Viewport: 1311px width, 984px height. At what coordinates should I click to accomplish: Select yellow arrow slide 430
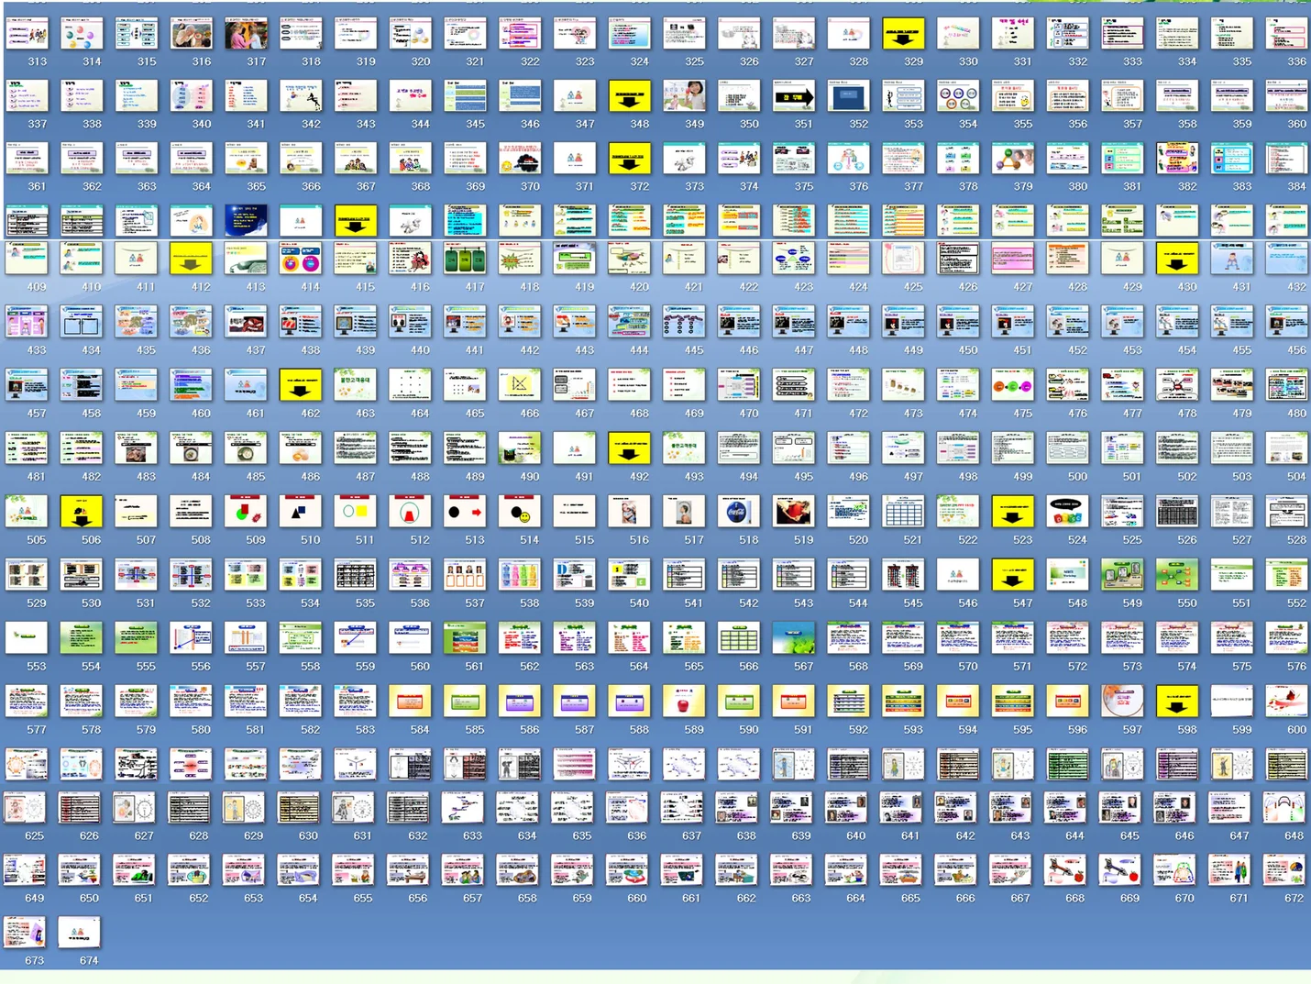pos(1176,260)
